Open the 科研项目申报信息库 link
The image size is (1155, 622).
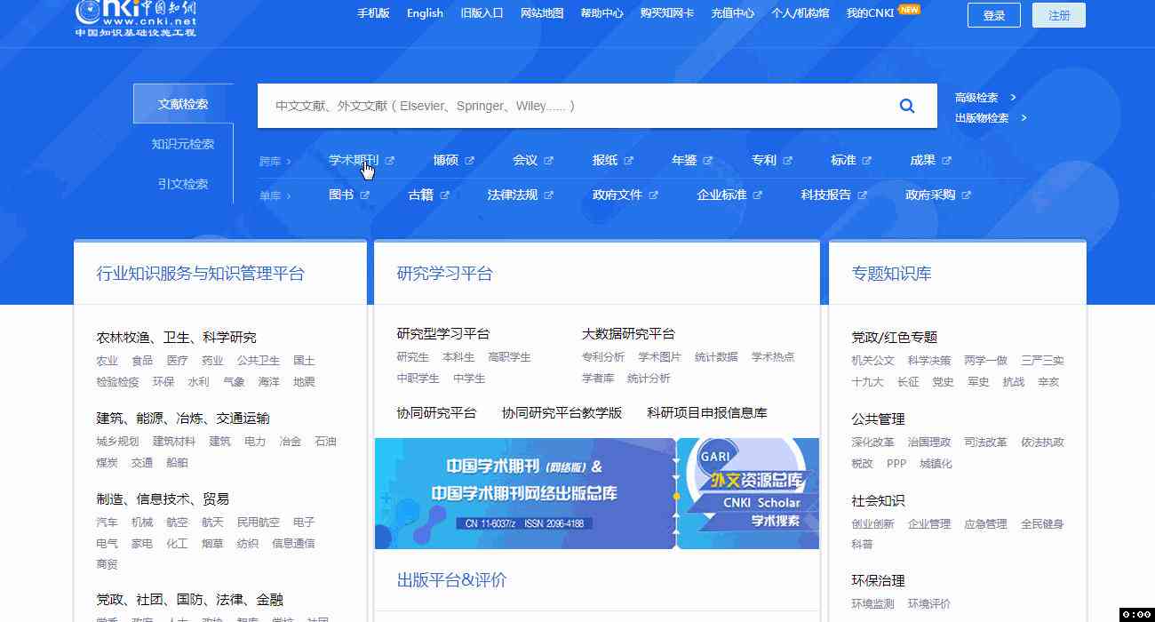tap(707, 413)
